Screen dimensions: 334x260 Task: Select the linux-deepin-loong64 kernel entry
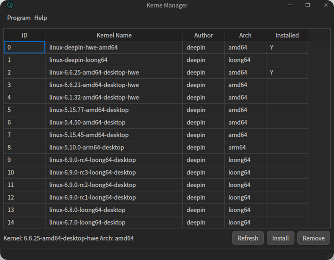click(78, 60)
